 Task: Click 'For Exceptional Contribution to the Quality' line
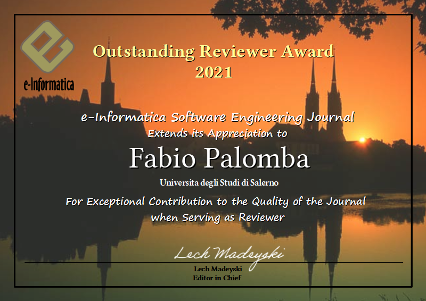(216, 202)
